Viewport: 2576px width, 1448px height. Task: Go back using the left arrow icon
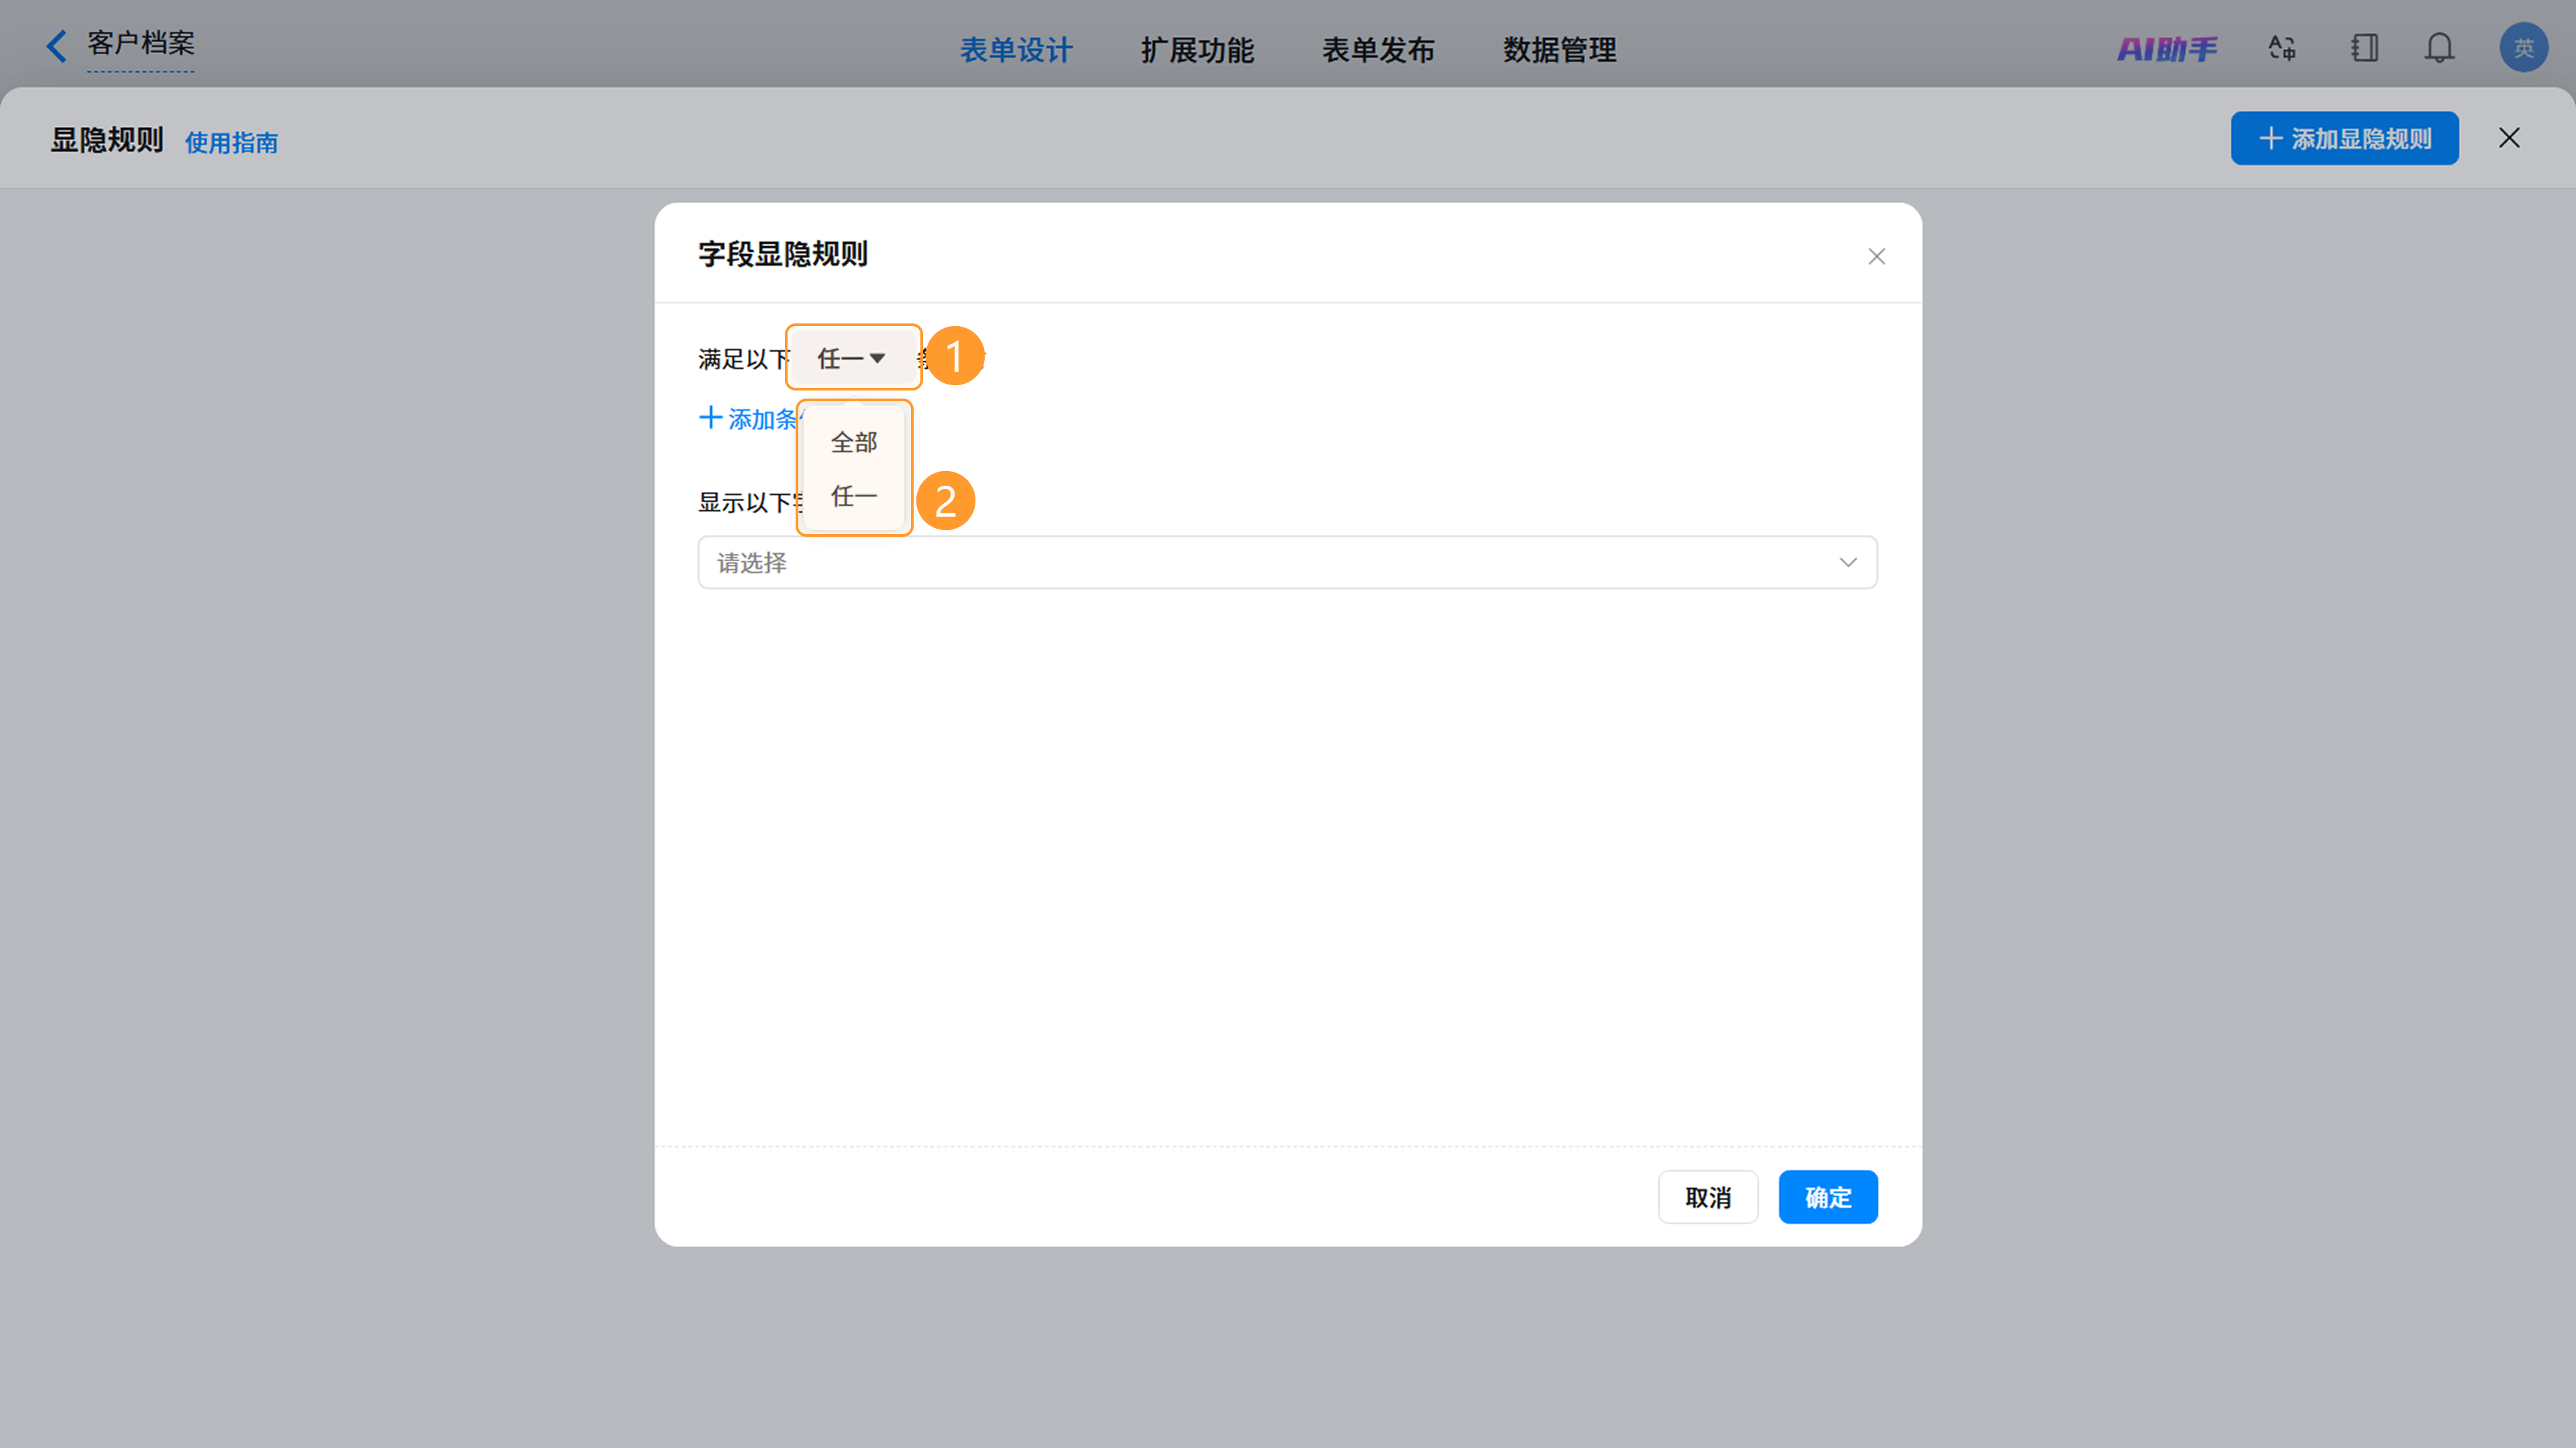click(57, 46)
